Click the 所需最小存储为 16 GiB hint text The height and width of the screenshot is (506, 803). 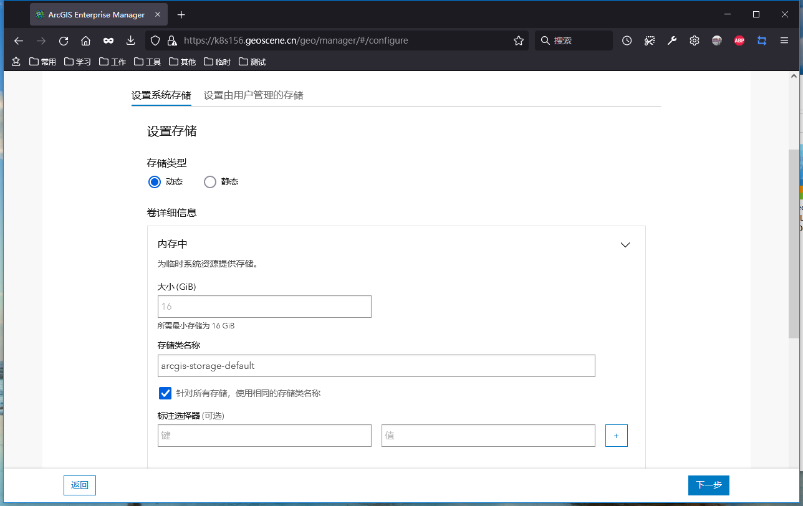pyautogui.click(x=196, y=326)
